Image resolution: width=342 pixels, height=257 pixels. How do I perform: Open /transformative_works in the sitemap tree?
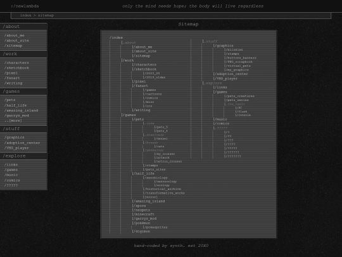[x=164, y=193]
